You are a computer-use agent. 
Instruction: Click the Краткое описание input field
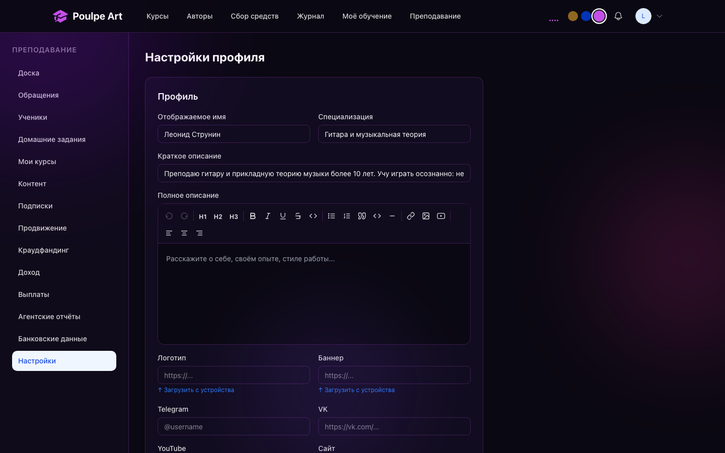[x=314, y=173]
